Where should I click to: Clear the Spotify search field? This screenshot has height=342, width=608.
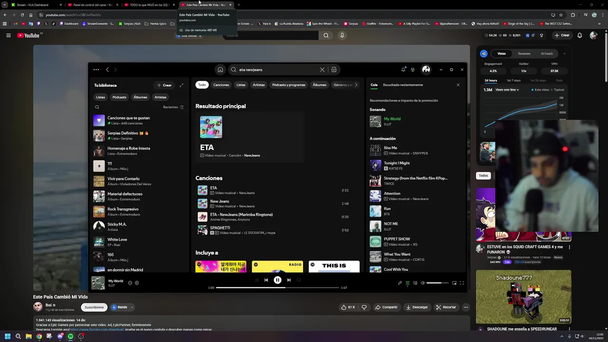tap(322, 70)
